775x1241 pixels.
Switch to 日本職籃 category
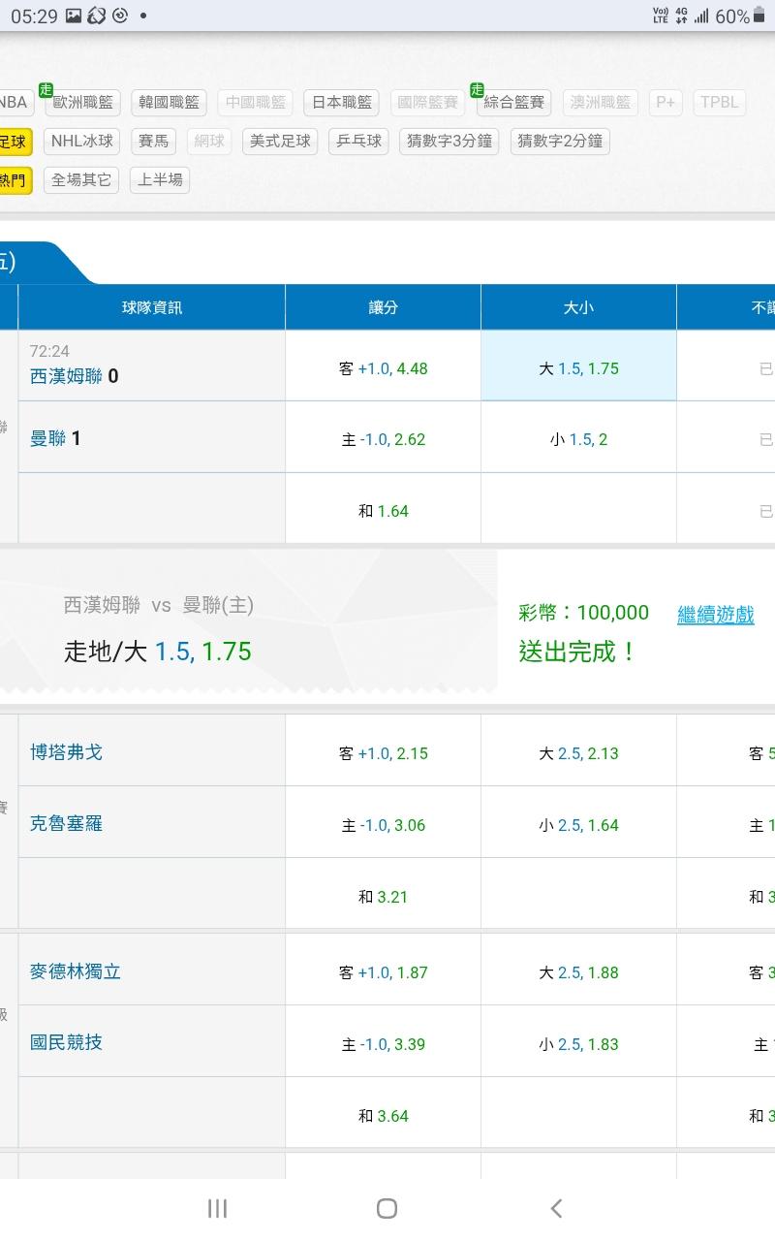pyautogui.click(x=342, y=102)
